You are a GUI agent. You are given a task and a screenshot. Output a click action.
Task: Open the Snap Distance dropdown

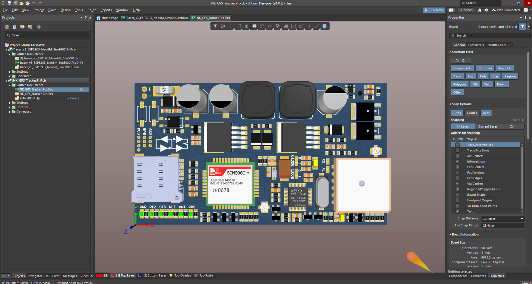click(x=521, y=219)
